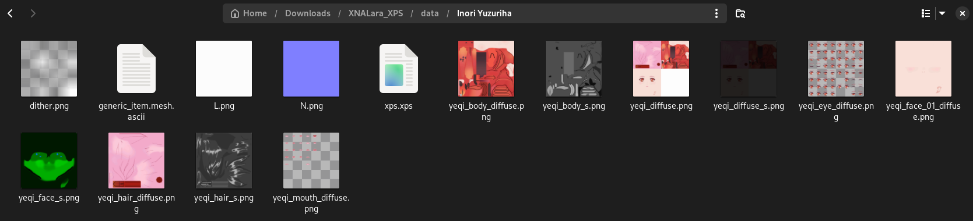Select the dither.png thumbnail

click(49, 69)
